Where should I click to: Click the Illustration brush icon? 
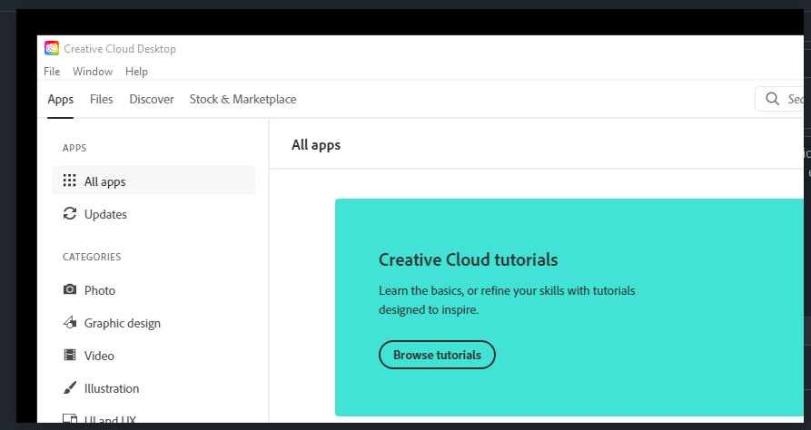[70, 387]
